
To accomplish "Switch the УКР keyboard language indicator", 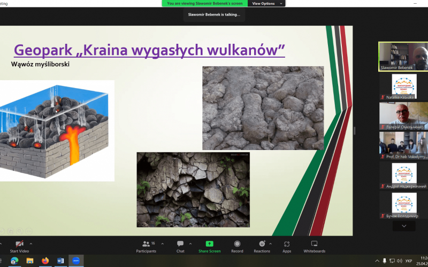I will 409,261.
